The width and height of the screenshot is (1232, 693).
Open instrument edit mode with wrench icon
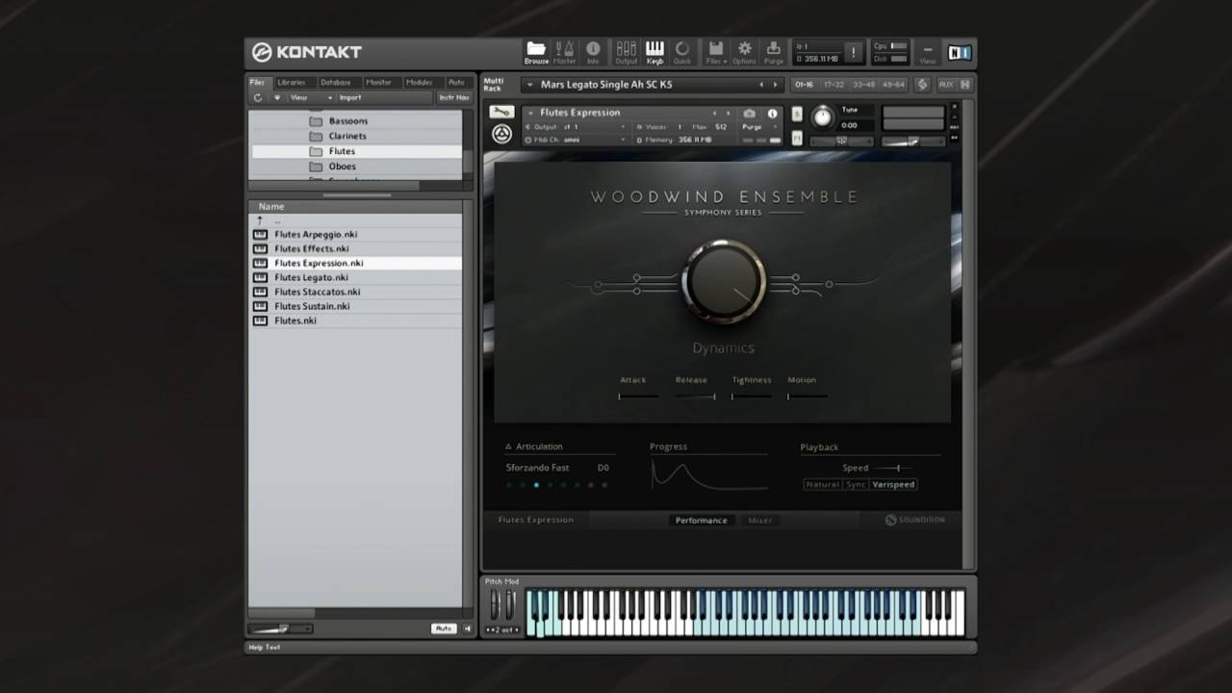(500, 113)
